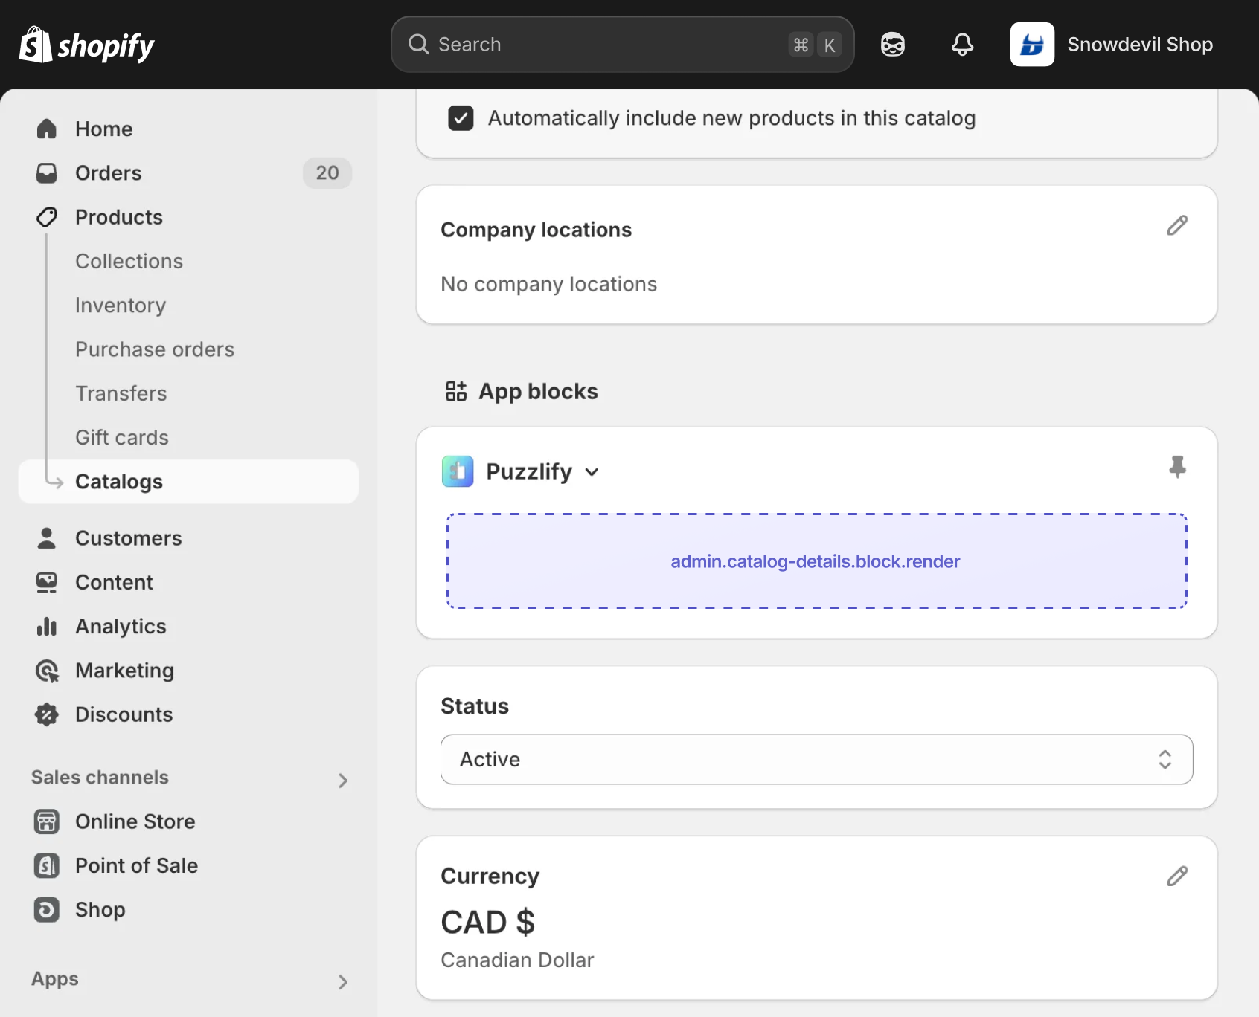Viewport: 1259px width, 1017px height.
Task: Open Inventory under Products
Action: tap(121, 306)
